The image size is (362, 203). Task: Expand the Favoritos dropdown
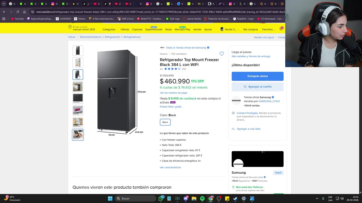[268, 29]
